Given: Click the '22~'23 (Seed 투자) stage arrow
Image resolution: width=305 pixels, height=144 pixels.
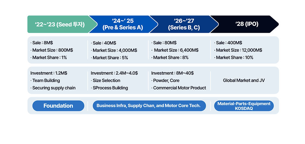Looking at the screenshot, I should 59,24.
